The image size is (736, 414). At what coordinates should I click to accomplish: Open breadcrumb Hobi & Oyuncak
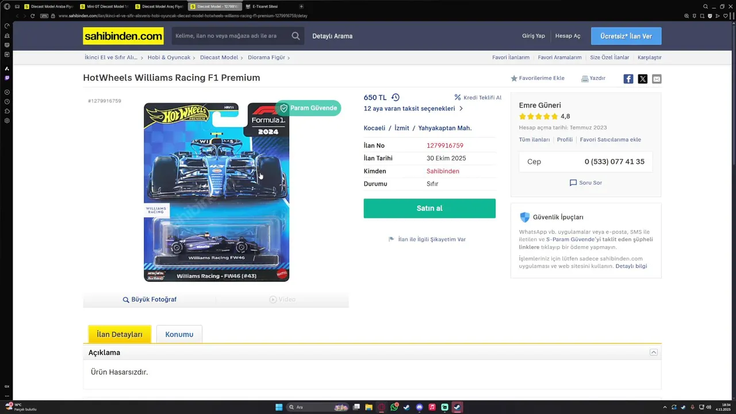pyautogui.click(x=169, y=57)
